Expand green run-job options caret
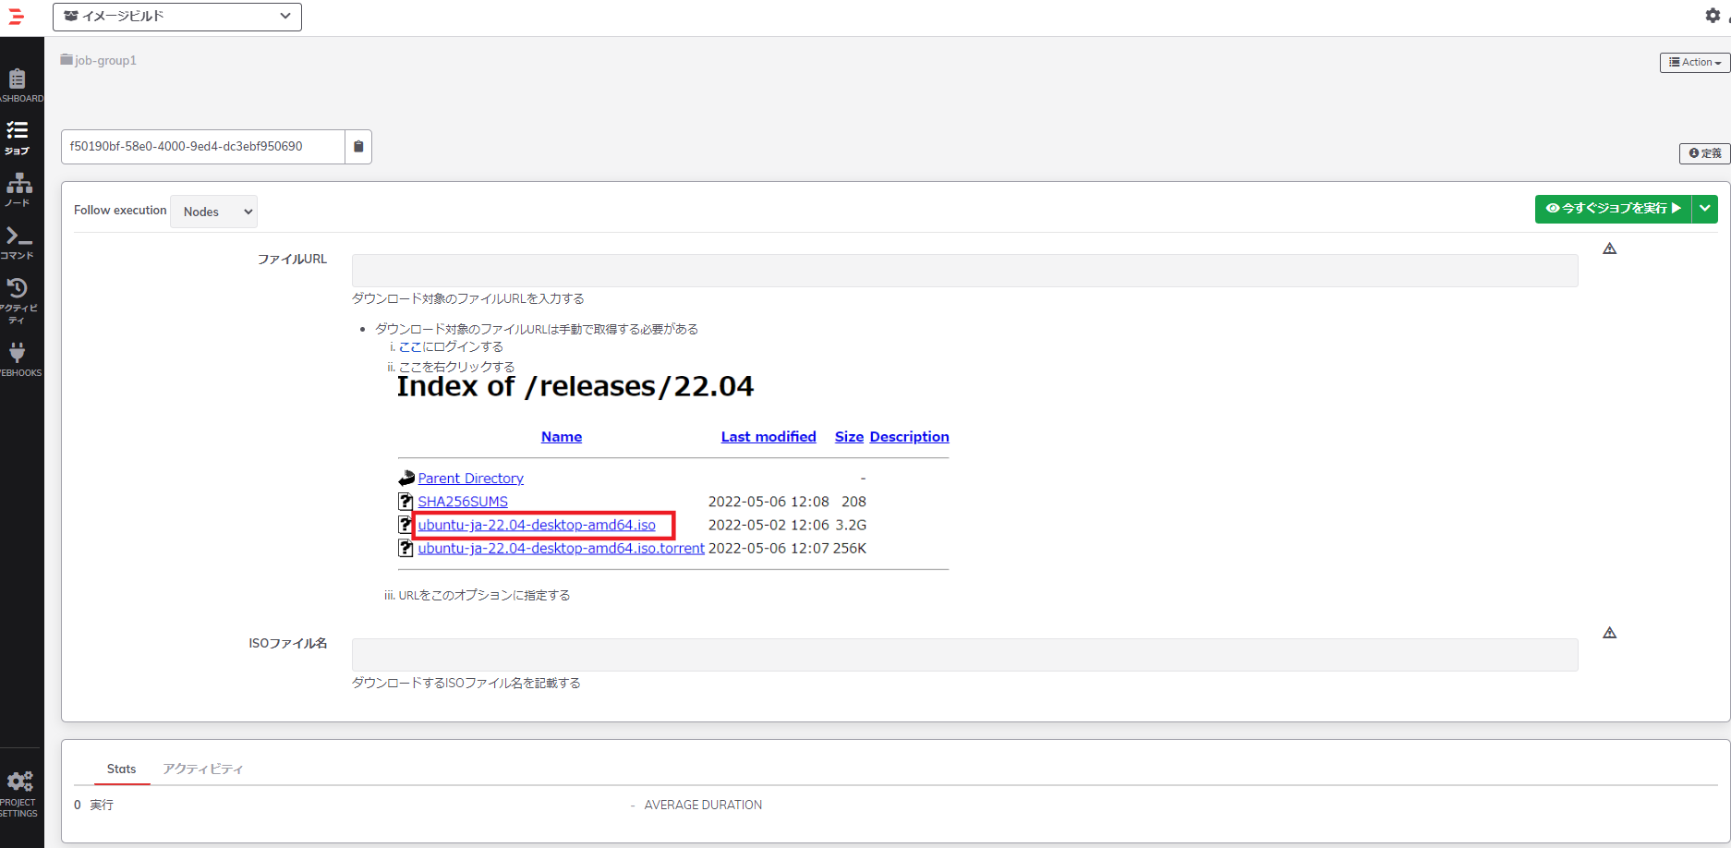1731x848 pixels. pos(1705,209)
